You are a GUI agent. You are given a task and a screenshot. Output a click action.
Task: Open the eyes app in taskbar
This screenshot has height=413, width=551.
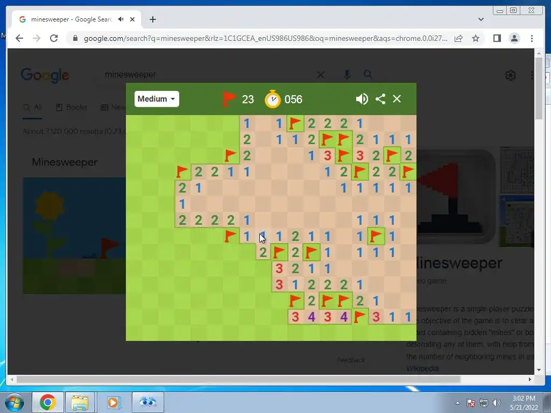[x=147, y=402]
